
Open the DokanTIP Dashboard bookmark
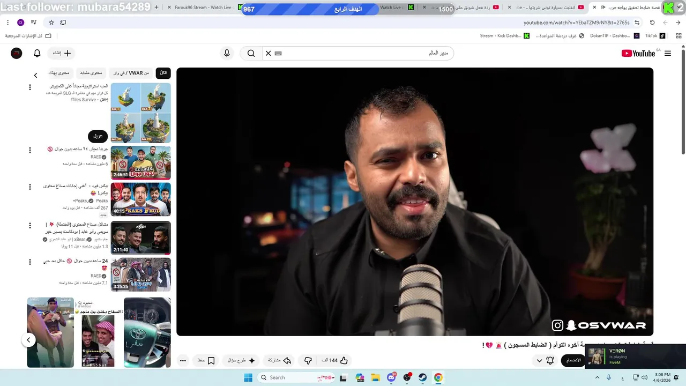[x=615, y=36]
